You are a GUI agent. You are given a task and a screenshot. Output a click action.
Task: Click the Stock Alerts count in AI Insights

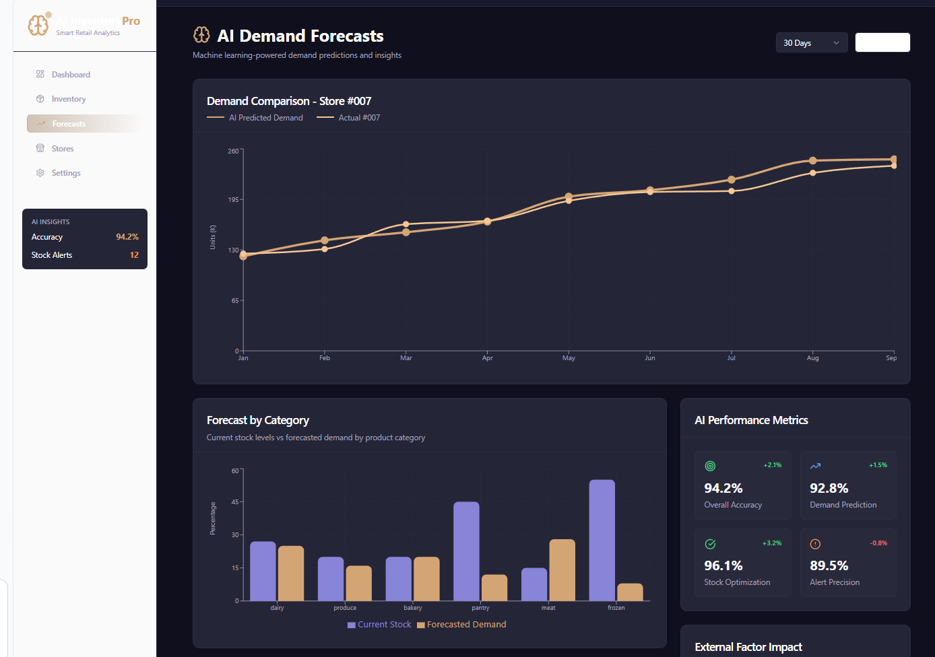[x=133, y=254]
